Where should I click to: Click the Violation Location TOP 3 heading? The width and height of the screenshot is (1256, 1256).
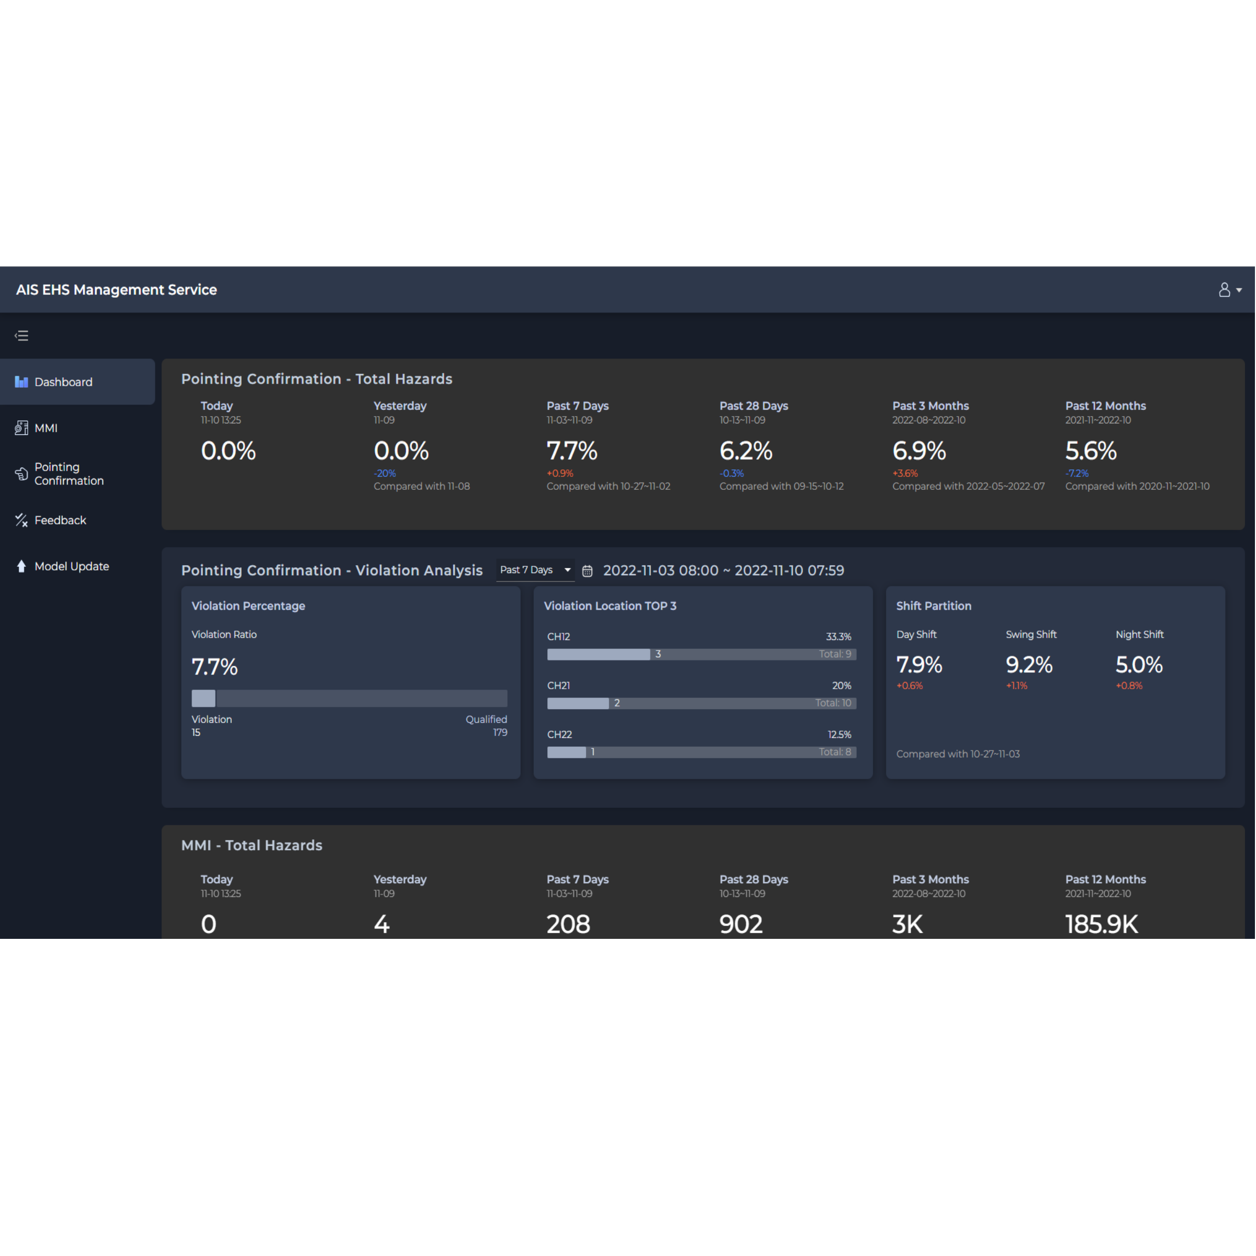click(x=610, y=606)
